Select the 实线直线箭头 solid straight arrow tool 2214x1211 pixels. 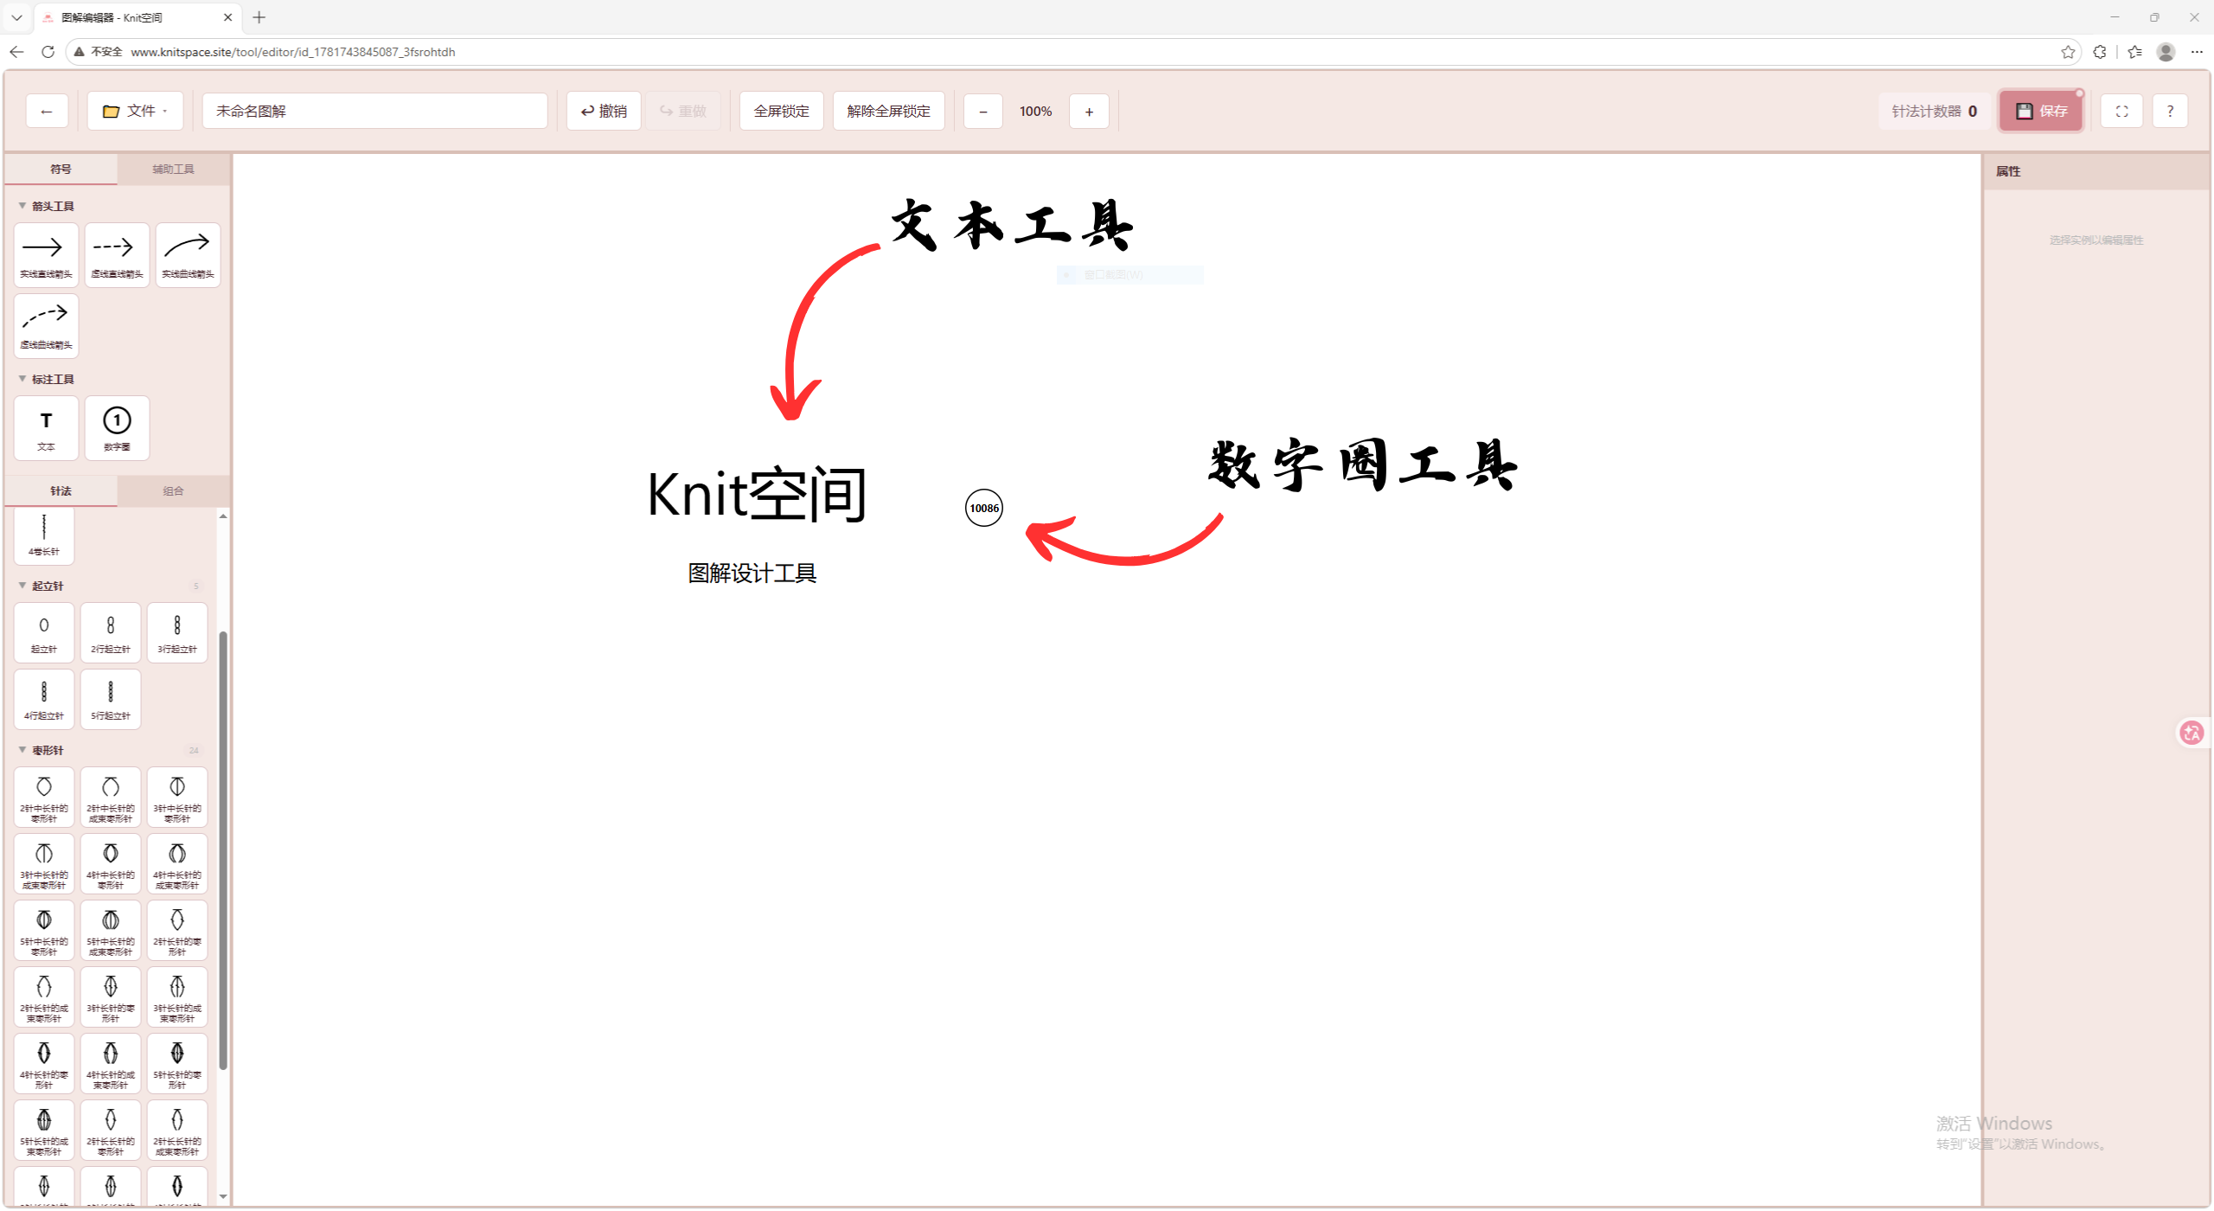46,254
